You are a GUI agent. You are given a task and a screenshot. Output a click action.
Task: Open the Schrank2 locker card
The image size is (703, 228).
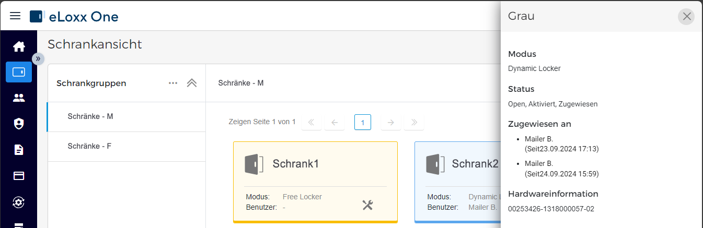coord(457,182)
